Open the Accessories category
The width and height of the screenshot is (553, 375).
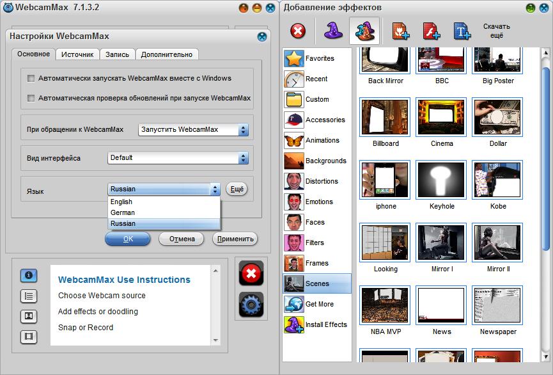coord(317,120)
